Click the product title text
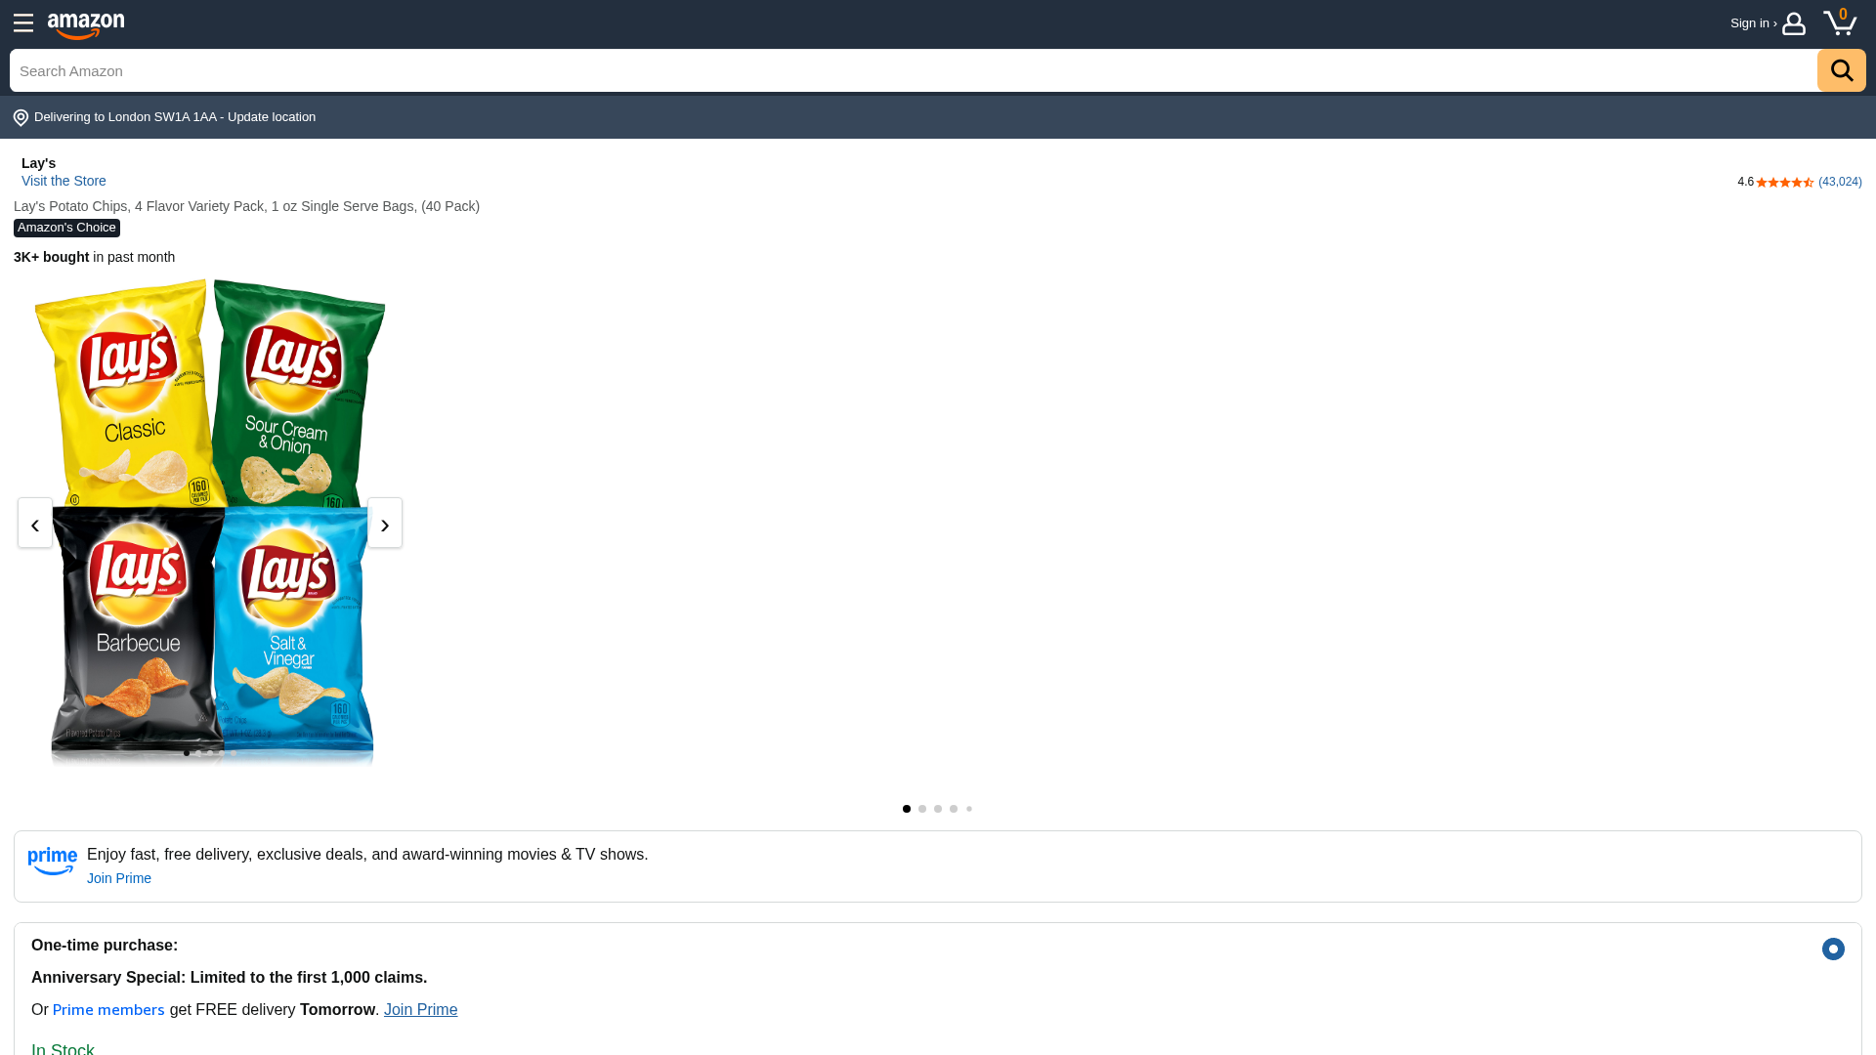Screen dimensions: 1876x1055 click(x=246, y=206)
